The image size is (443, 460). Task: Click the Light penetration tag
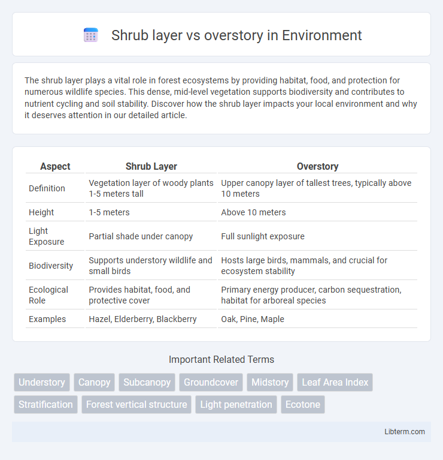[236, 405]
